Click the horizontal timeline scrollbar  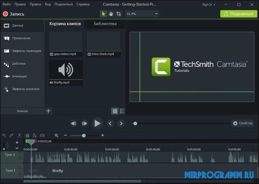point(82,181)
